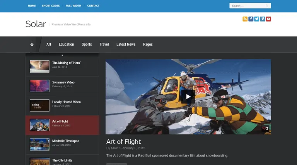The width and height of the screenshot is (297, 165).
Task: Open FULL WIDTH page
Action: [73, 6]
